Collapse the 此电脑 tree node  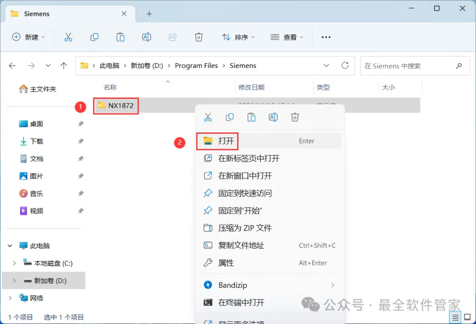10,245
